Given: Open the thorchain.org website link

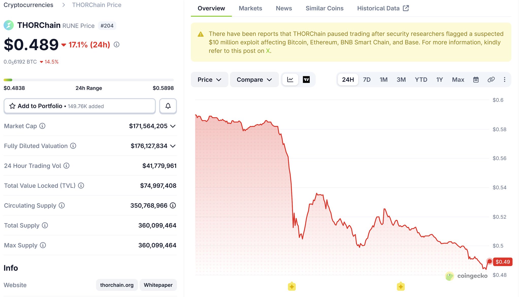Looking at the screenshot, I should tap(117, 285).
